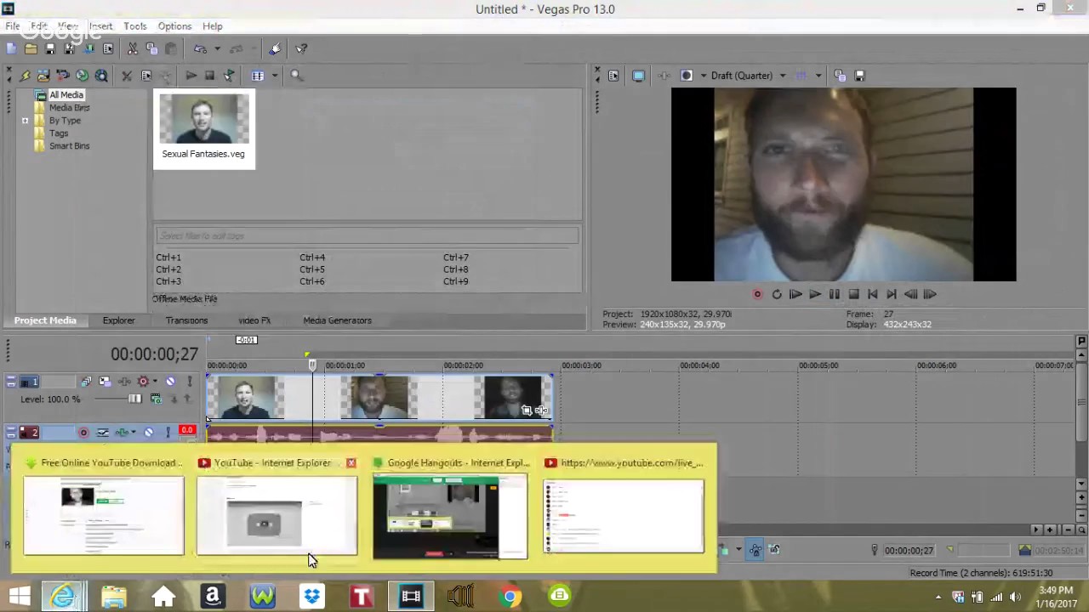Click the Google Hangouts Internet Explorer window preview

[x=451, y=517]
